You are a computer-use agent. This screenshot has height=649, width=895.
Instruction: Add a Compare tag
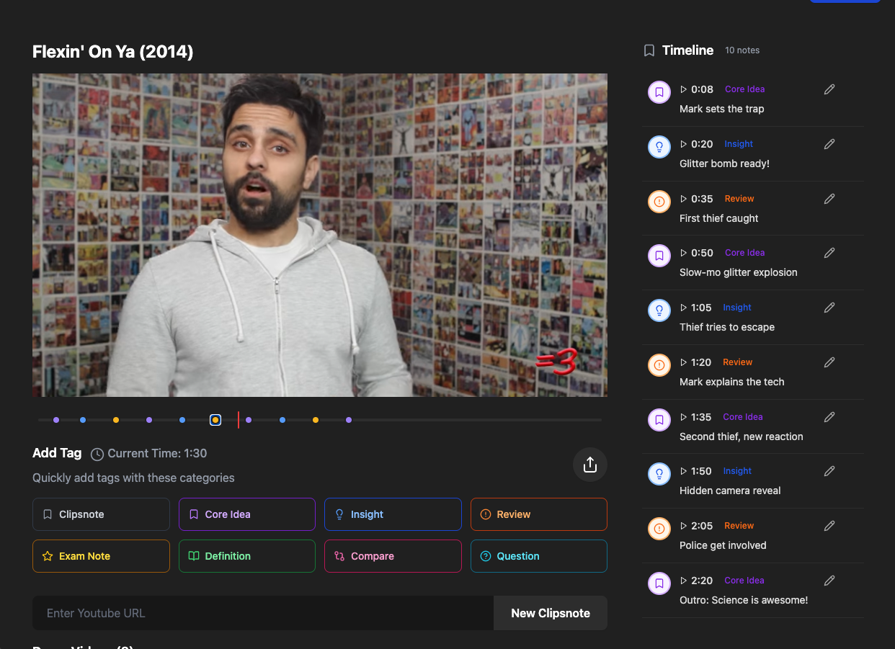(393, 556)
